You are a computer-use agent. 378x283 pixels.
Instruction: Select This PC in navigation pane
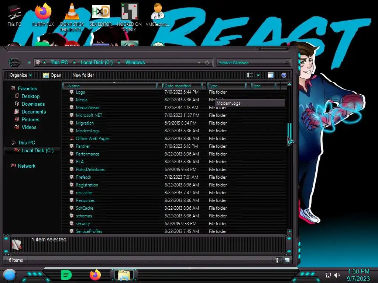point(23,143)
